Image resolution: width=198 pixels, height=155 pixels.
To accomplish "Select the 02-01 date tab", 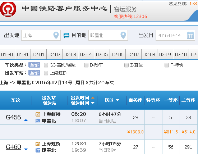I will click(39, 54).
